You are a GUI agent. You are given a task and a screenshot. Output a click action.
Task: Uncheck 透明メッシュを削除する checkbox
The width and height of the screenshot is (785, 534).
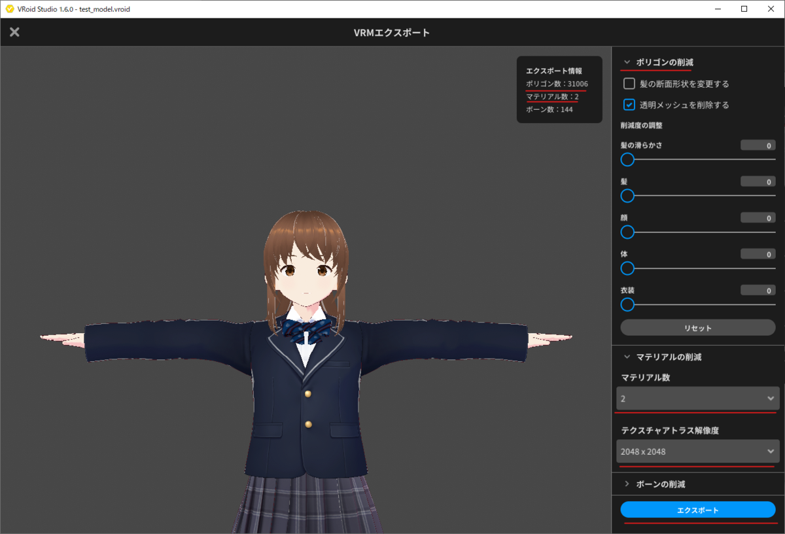(629, 105)
